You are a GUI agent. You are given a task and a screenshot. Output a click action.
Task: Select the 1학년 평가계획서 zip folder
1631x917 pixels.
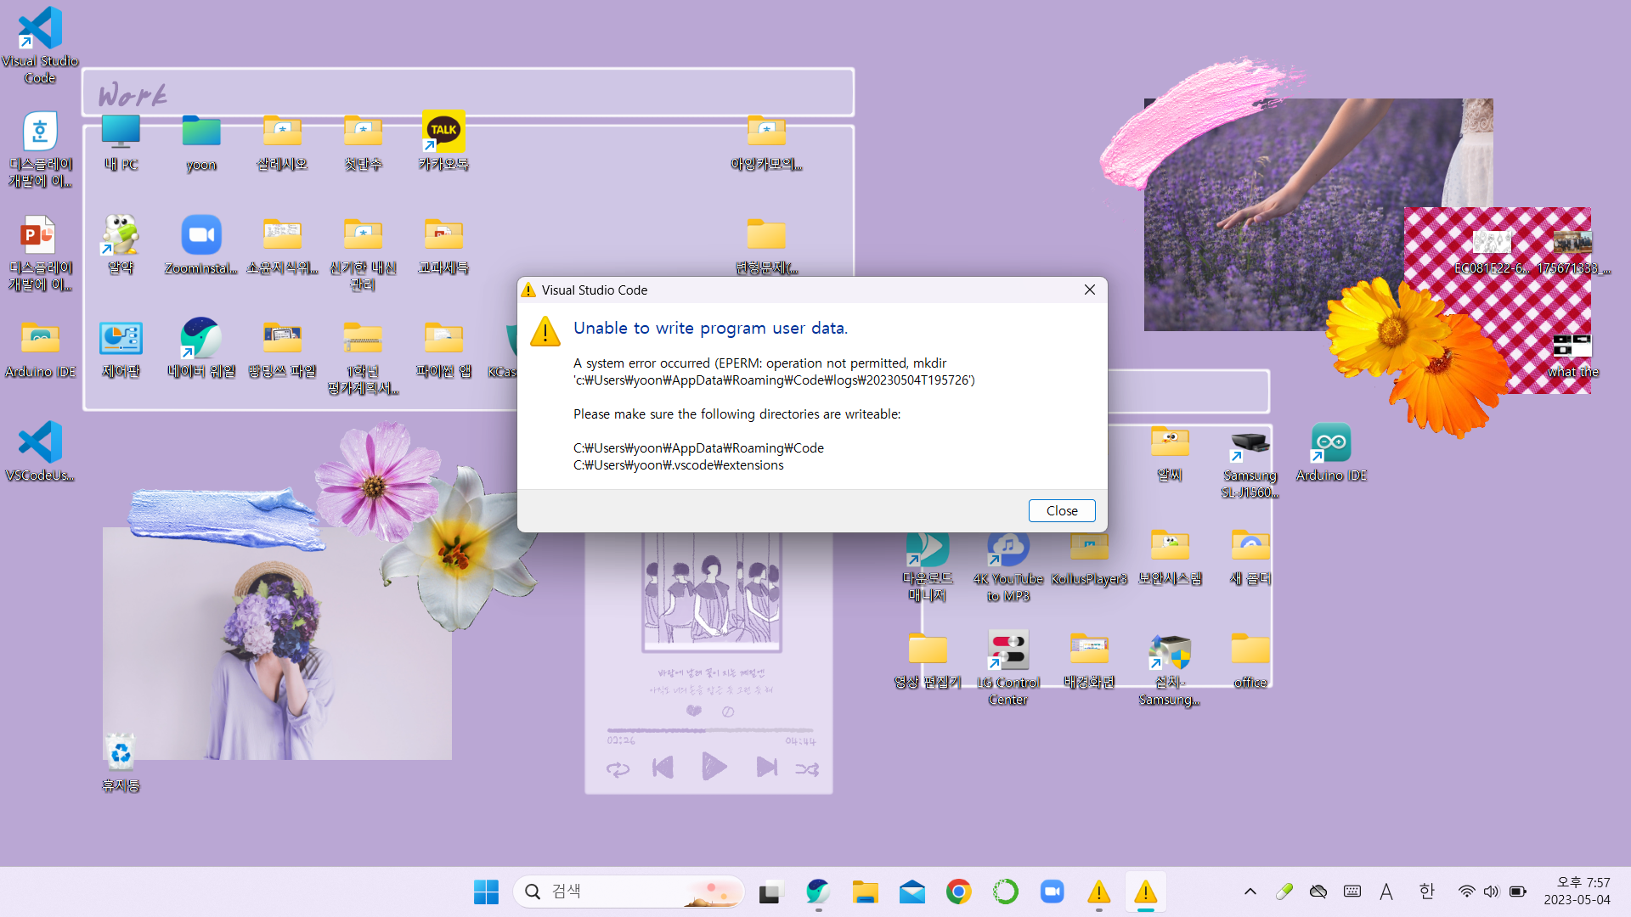(x=363, y=357)
